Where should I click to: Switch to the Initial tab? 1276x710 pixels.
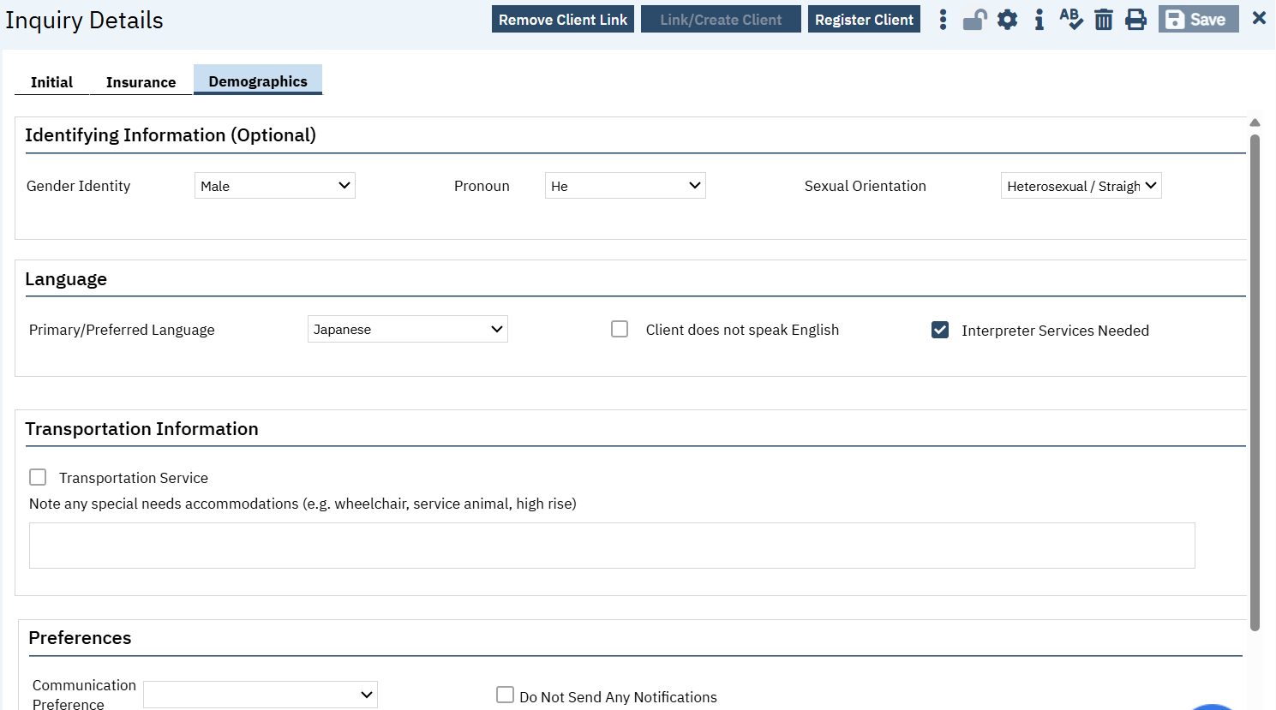pos(51,82)
